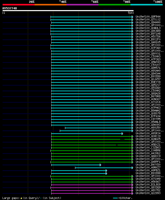This screenshot has height=200, width=165.
Task: Choose the UniRef100_B9IEB9 subject
Action: (148, 76)
